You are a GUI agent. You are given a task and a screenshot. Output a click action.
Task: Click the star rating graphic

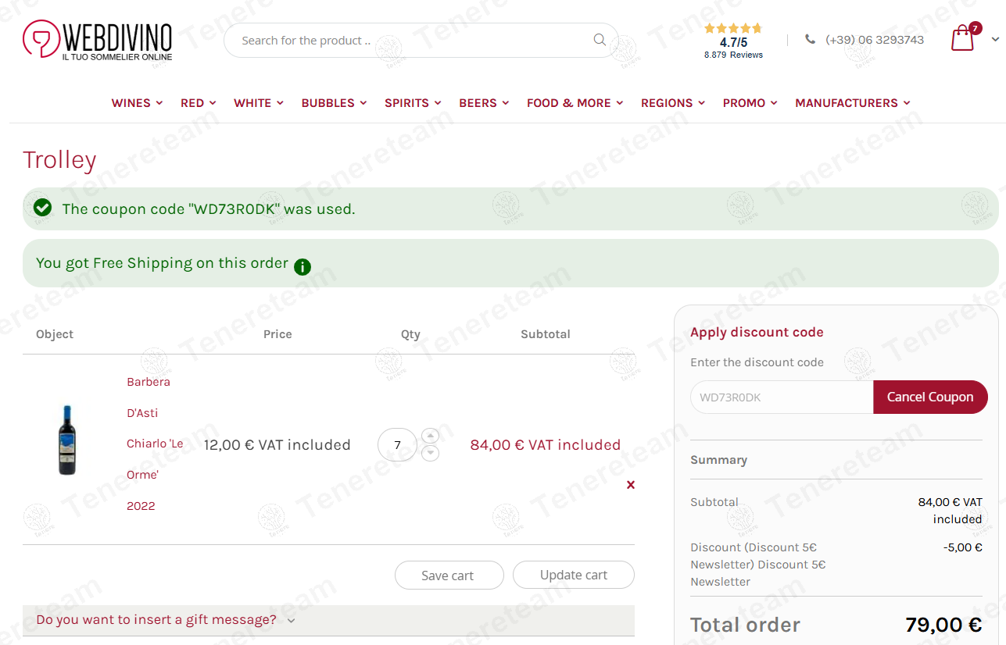733,28
